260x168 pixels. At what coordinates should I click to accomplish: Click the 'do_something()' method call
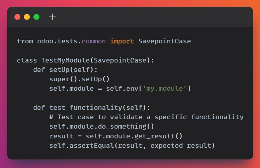point(126,126)
